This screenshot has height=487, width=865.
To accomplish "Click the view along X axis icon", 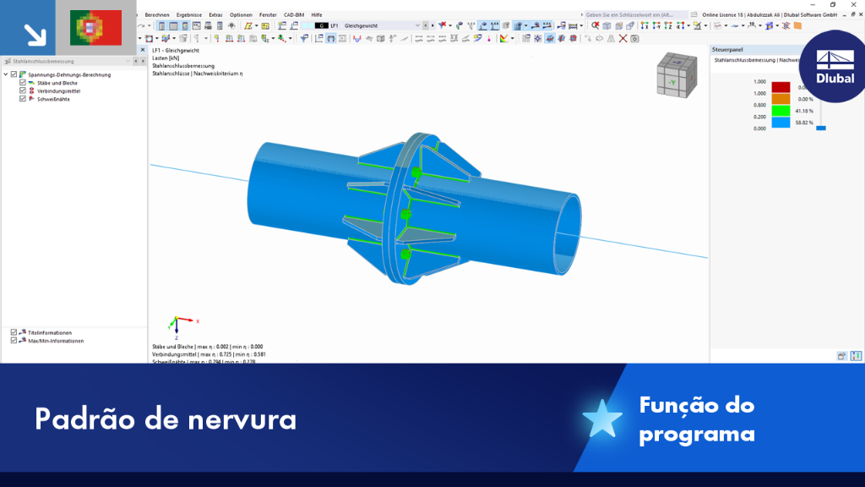I will 645,26.
